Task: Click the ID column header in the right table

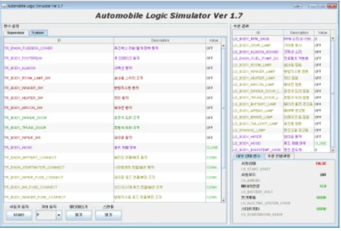Action: (x=258, y=33)
